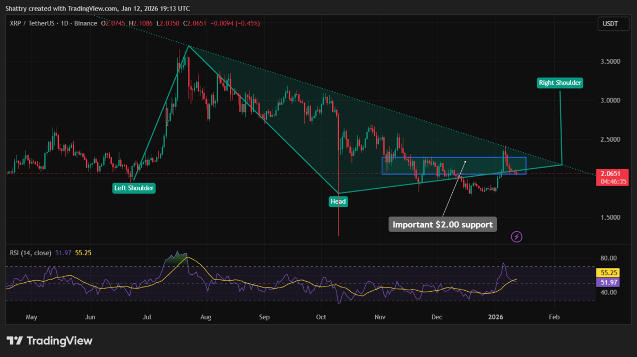
Task: Click the Feb label on the time axis
Action: point(554,317)
